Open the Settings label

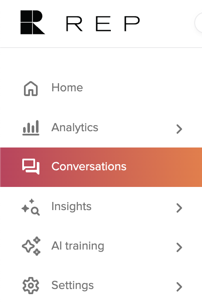[x=73, y=286]
